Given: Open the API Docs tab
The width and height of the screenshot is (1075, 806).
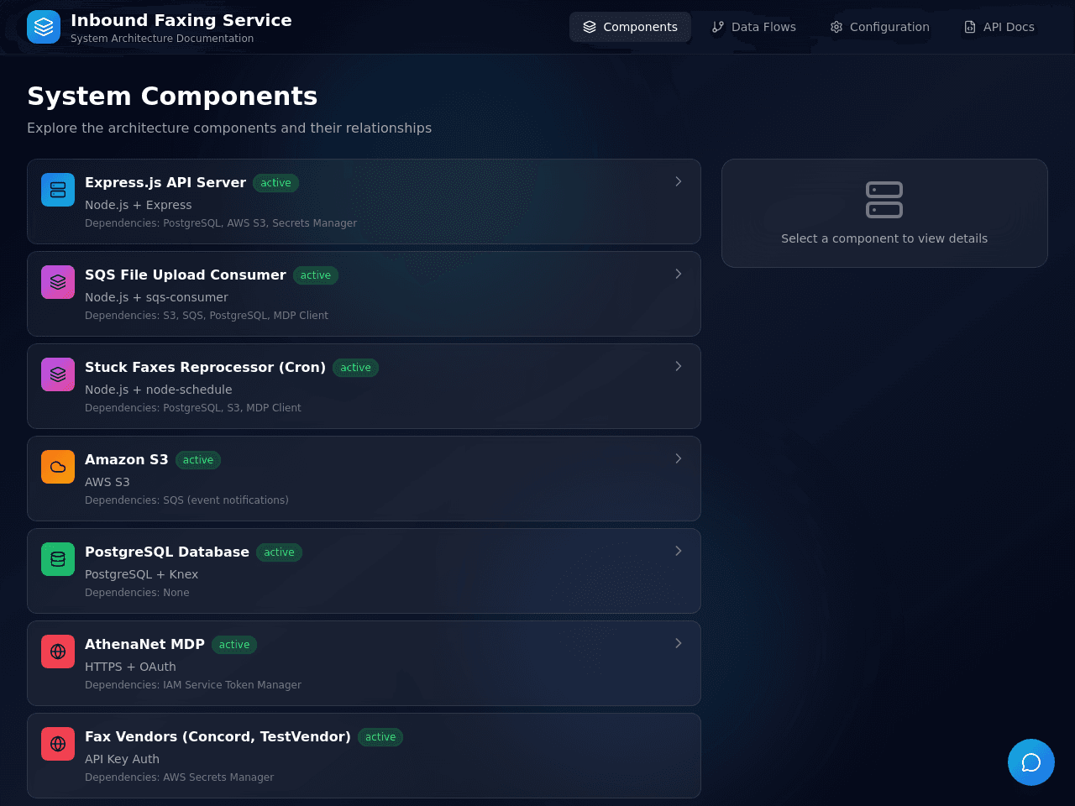Looking at the screenshot, I should 999,27.
